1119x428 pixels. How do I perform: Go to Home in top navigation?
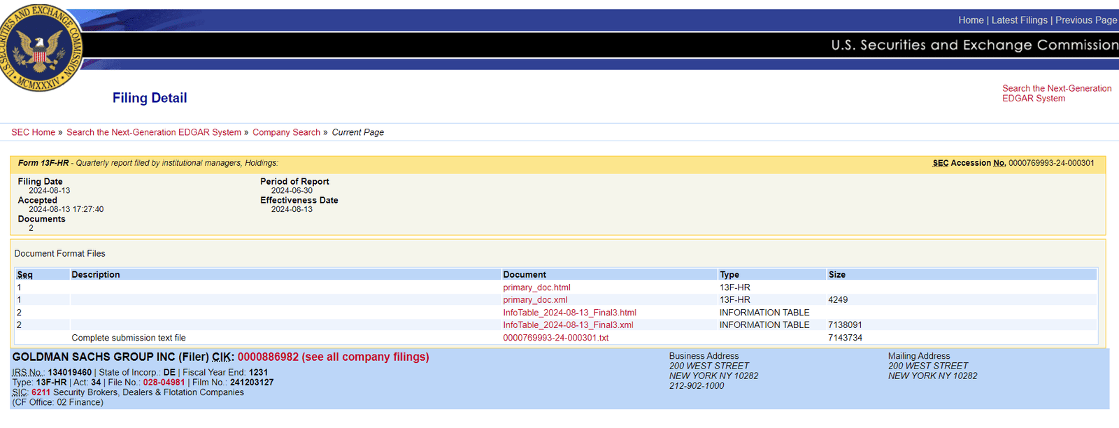pos(970,20)
